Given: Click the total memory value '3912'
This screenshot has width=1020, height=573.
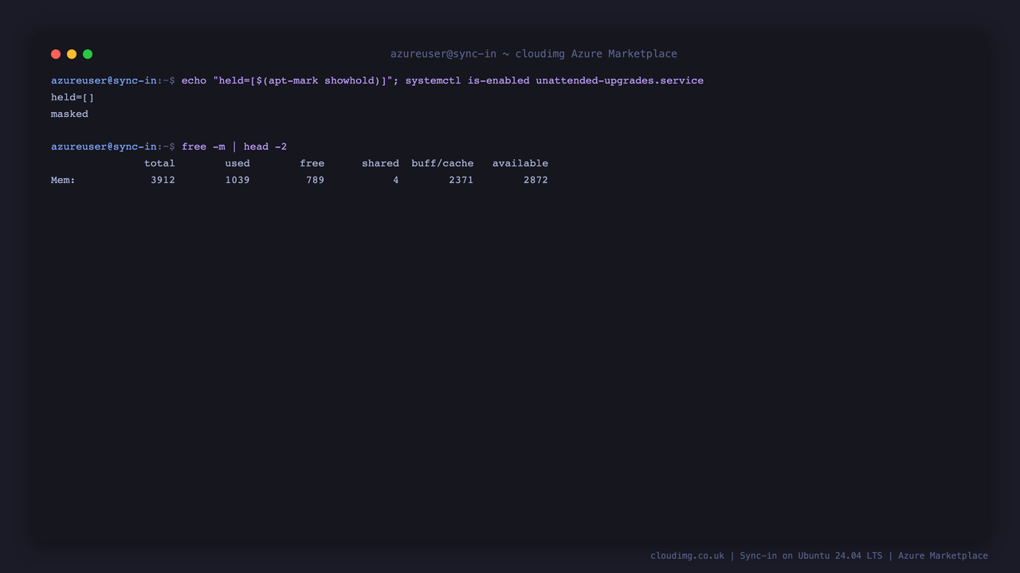Looking at the screenshot, I should 163,180.
